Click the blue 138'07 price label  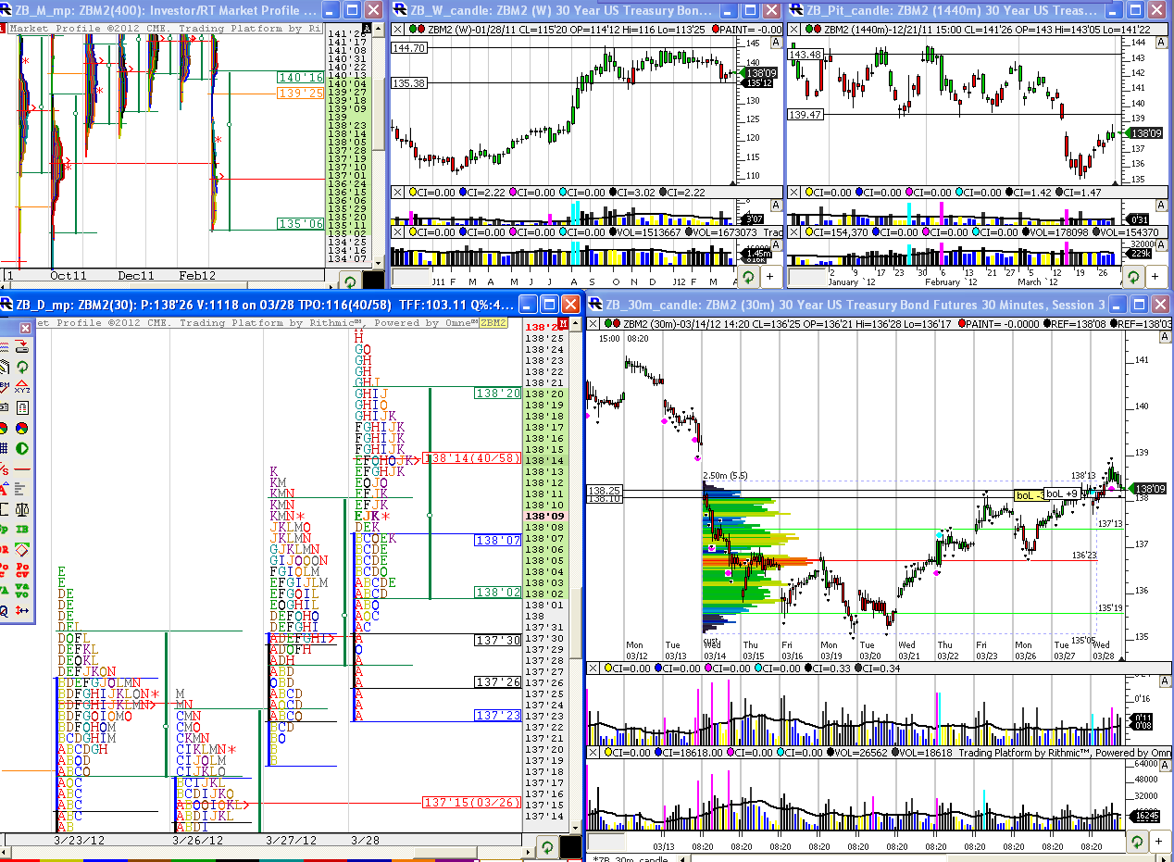pyautogui.click(x=498, y=540)
